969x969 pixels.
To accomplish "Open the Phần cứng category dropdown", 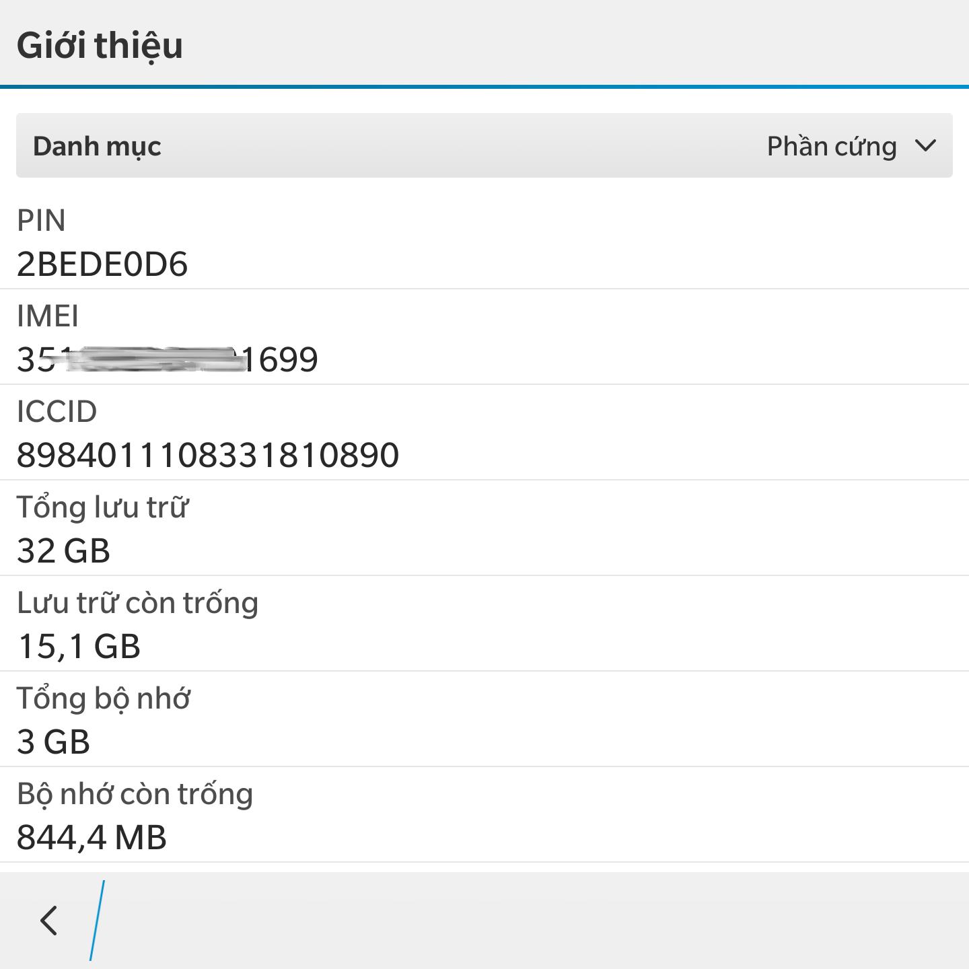I will coord(485,145).
